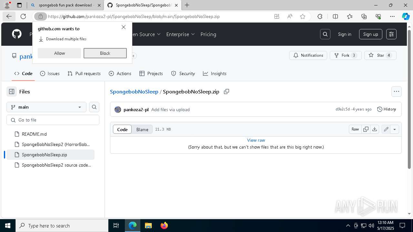Viewport: 413px width, 232px height.
Task: Open the more file actions ellipsis
Action: click(x=397, y=92)
